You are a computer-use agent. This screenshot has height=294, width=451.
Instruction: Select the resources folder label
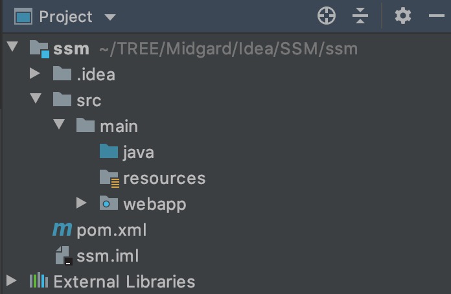coord(164,178)
